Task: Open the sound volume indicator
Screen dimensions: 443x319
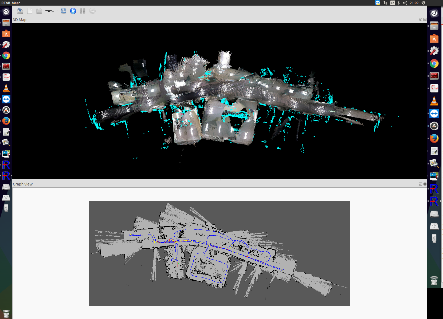Action: point(405,3)
